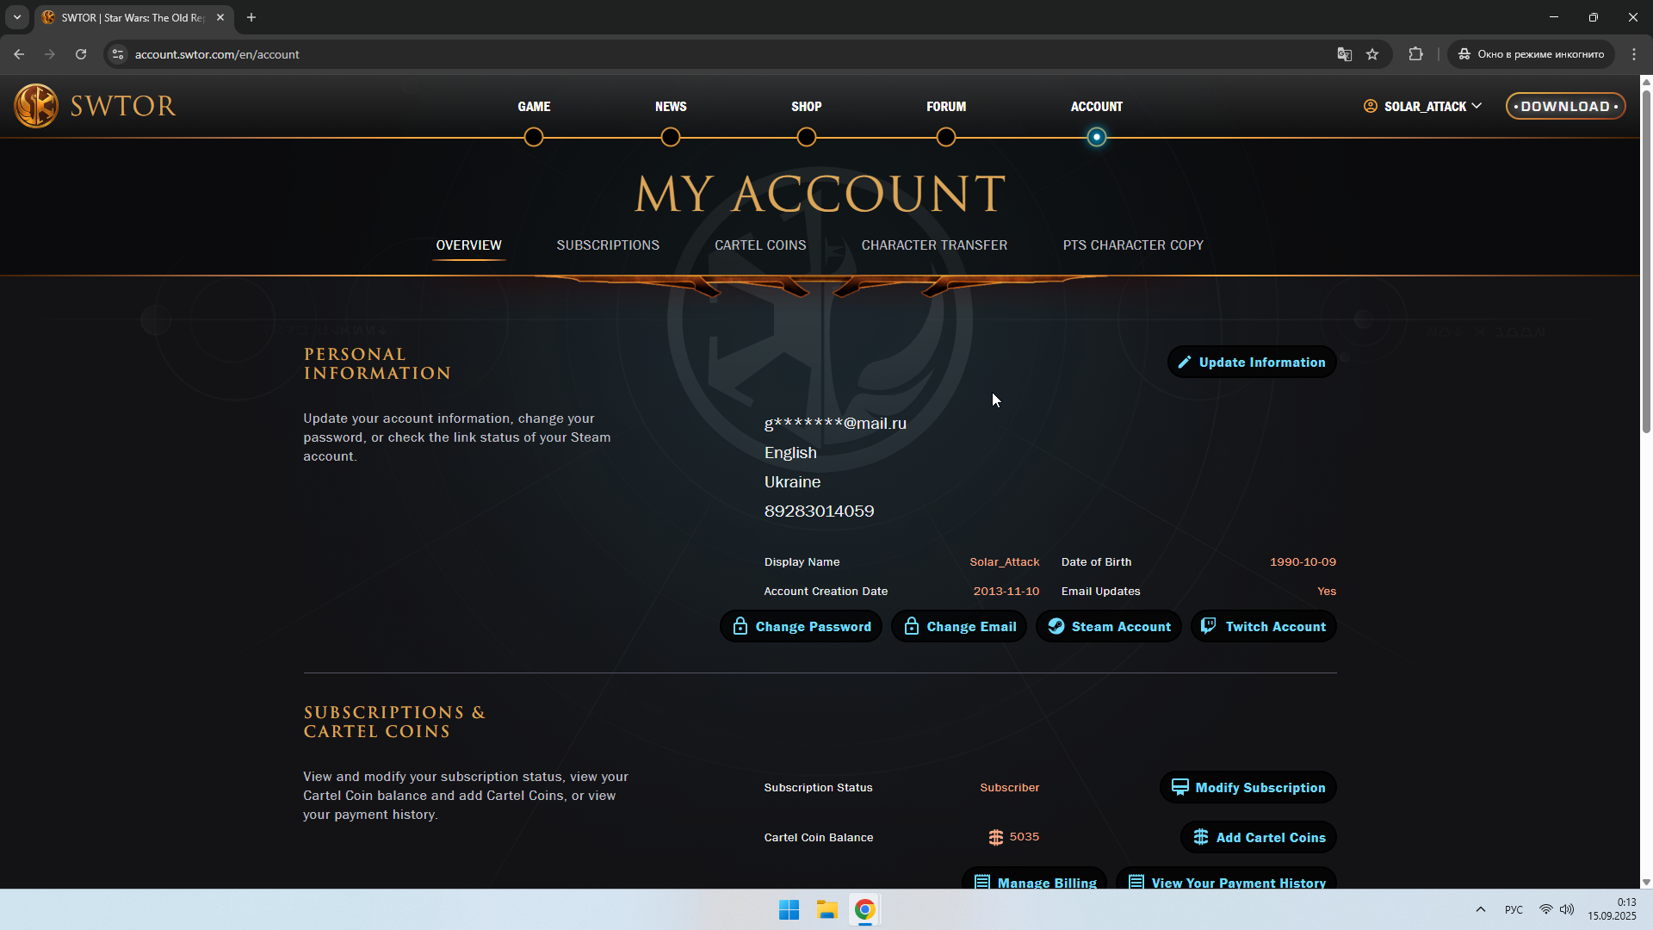The height and width of the screenshot is (930, 1653).
Task: Click the Manage Billing button
Action: point(1034,879)
